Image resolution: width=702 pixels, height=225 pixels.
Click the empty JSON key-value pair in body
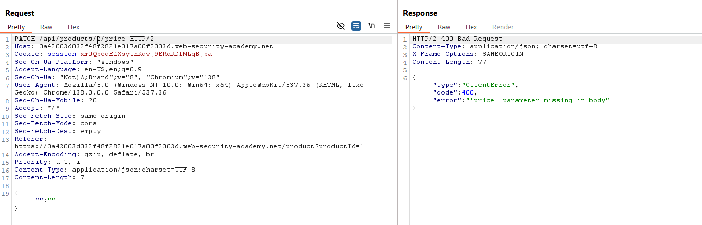tap(46, 200)
